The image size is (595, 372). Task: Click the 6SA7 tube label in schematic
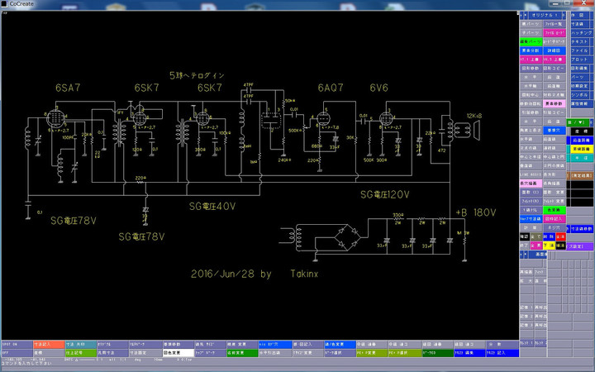click(x=70, y=88)
